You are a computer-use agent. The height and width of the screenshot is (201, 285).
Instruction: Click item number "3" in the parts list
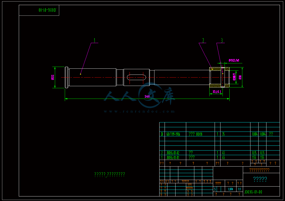pos(162,134)
